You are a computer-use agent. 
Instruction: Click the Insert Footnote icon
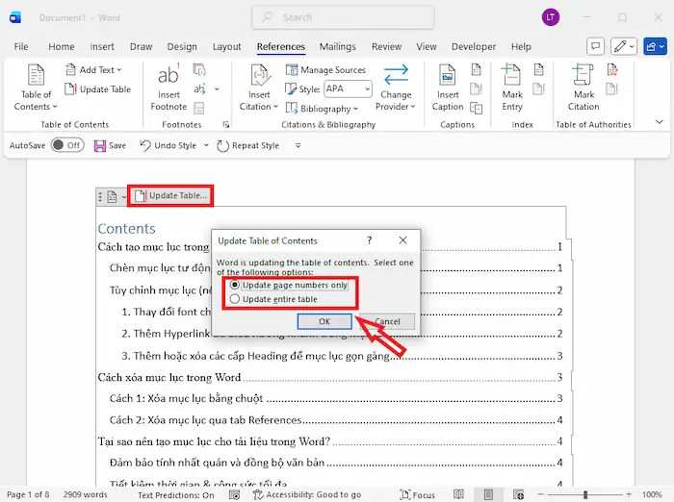[168, 77]
